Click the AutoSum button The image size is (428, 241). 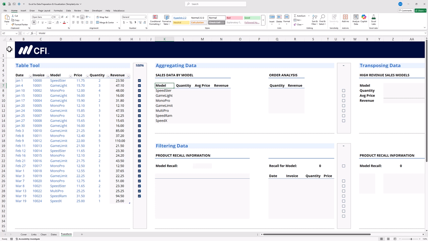tap(300, 16)
